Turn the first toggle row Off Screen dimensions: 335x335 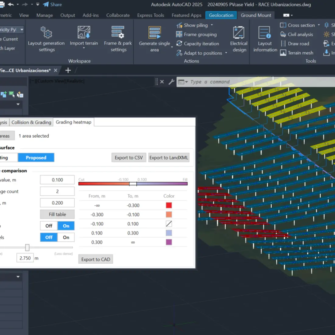[x=49, y=226]
